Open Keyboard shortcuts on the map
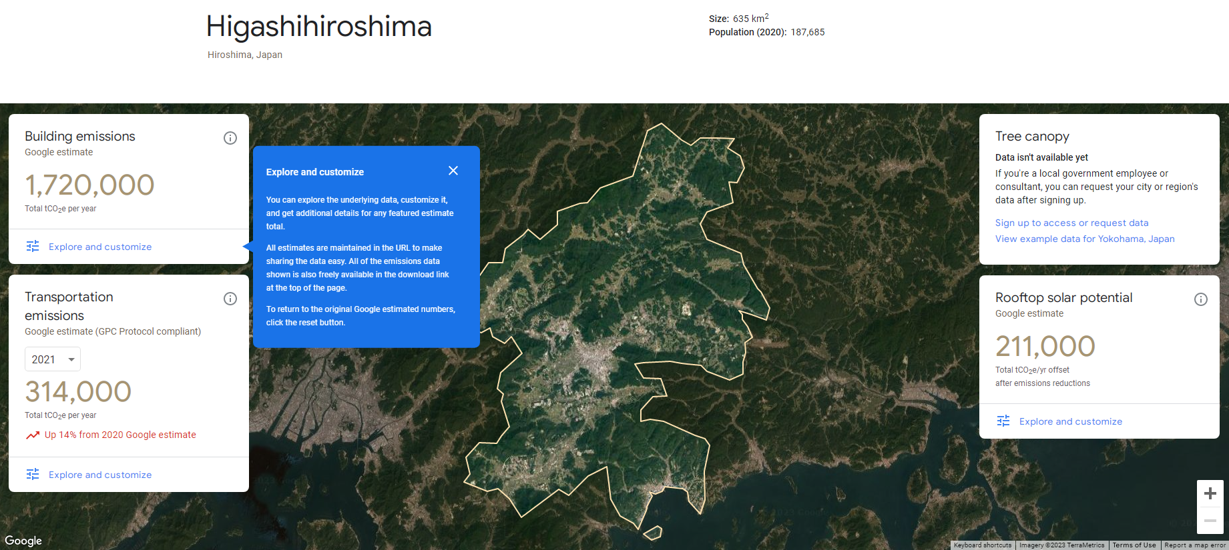 point(983,545)
